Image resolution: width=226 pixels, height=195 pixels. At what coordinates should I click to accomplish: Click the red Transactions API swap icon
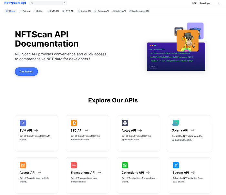pos(74,165)
